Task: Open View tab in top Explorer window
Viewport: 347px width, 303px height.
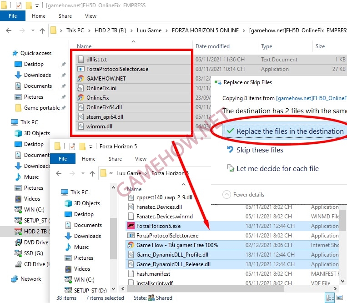Action: pos(91,16)
